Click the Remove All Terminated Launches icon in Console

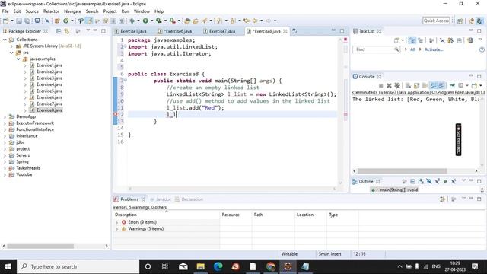pyautogui.click(x=397, y=85)
